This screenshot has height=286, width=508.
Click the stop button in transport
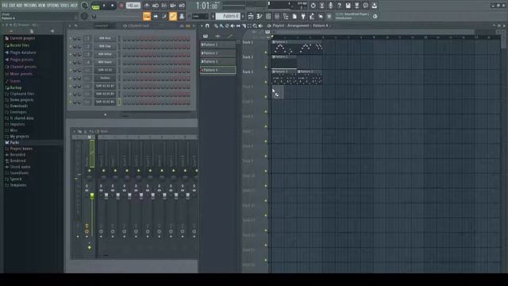coord(113,6)
